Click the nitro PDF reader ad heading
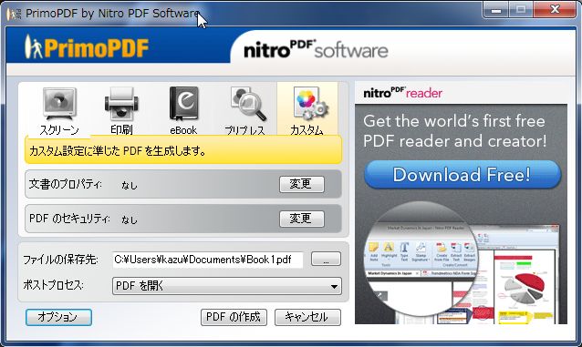 pyautogui.click(x=402, y=93)
